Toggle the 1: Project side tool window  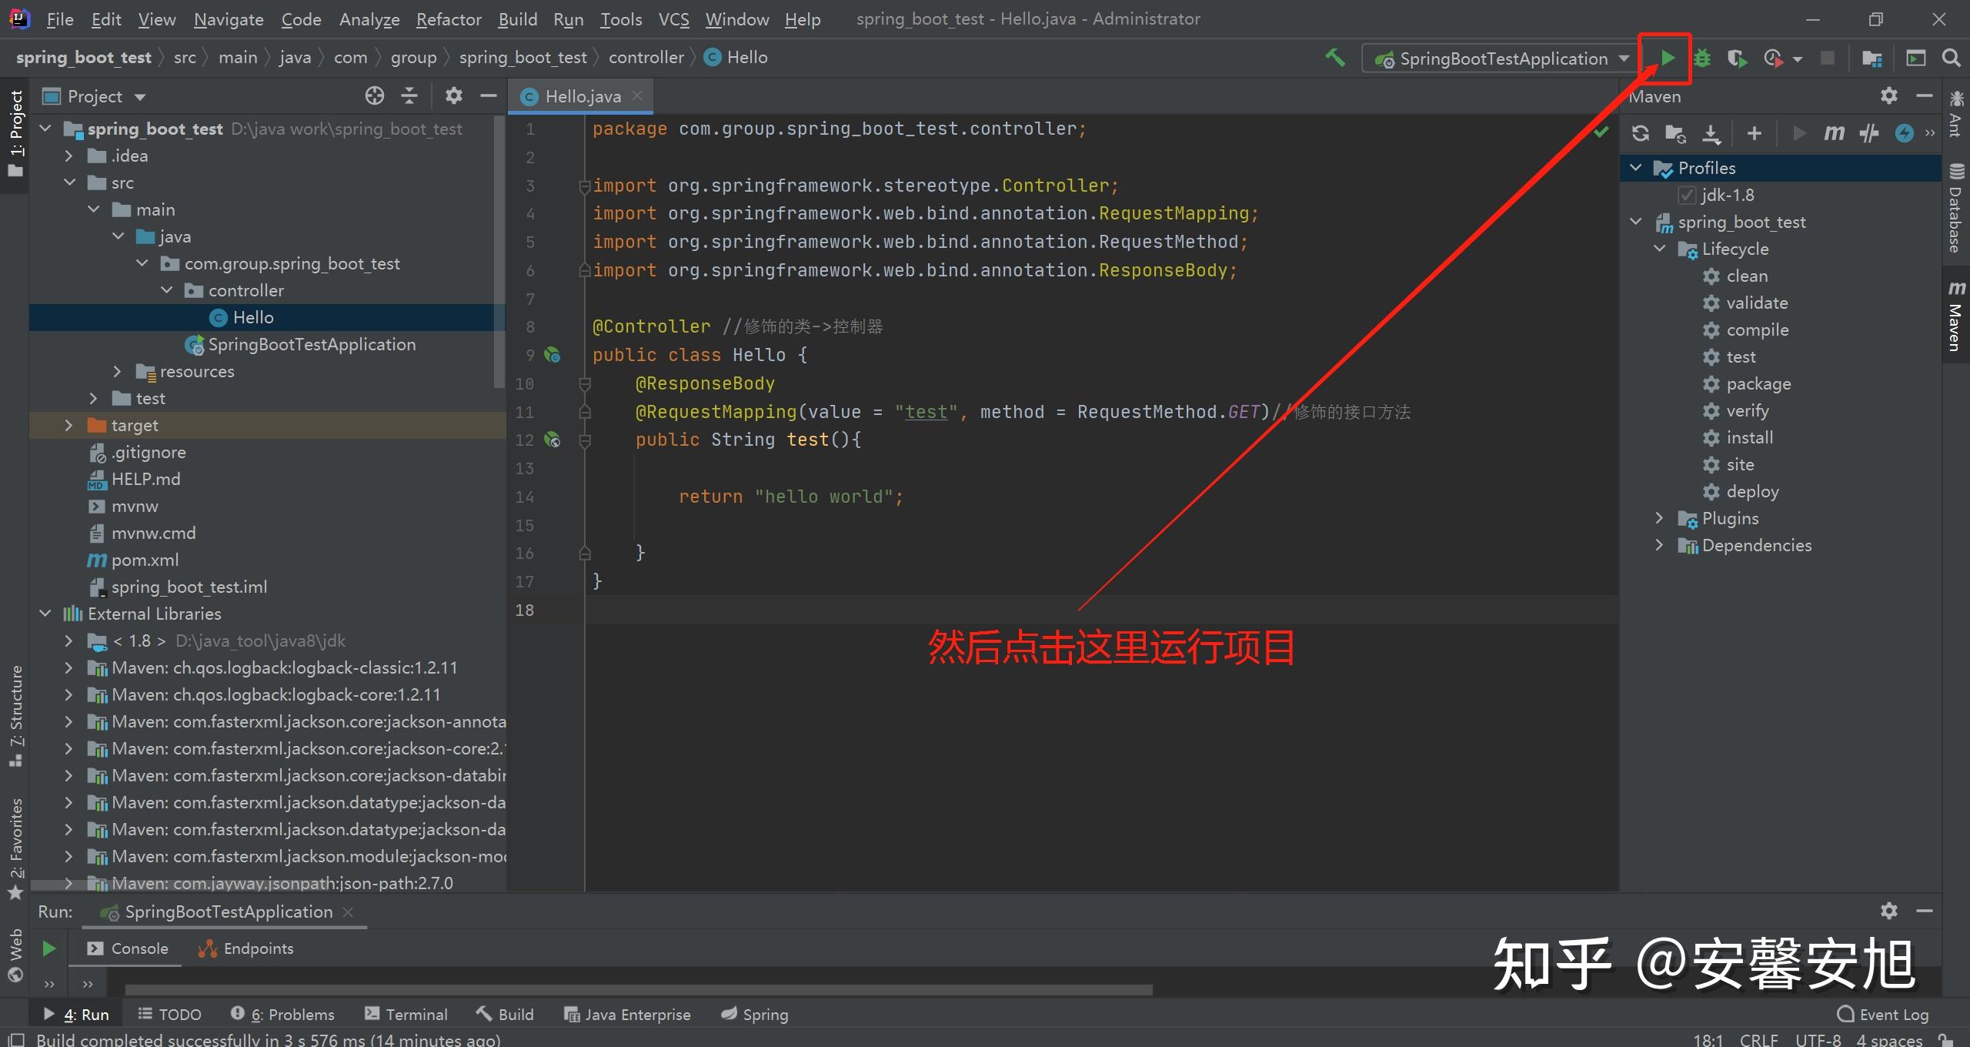tap(15, 133)
